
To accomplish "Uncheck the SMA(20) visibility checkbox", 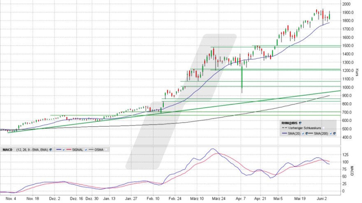I will click(303, 133).
